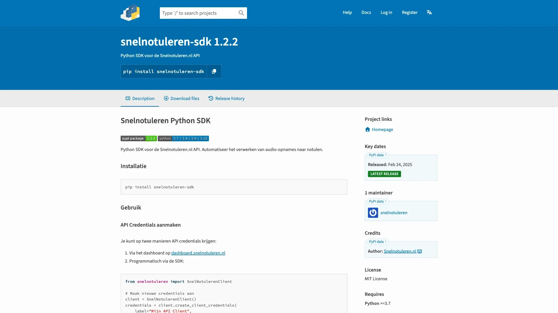
Task: Click the Project links heading
Action: pos(378,119)
